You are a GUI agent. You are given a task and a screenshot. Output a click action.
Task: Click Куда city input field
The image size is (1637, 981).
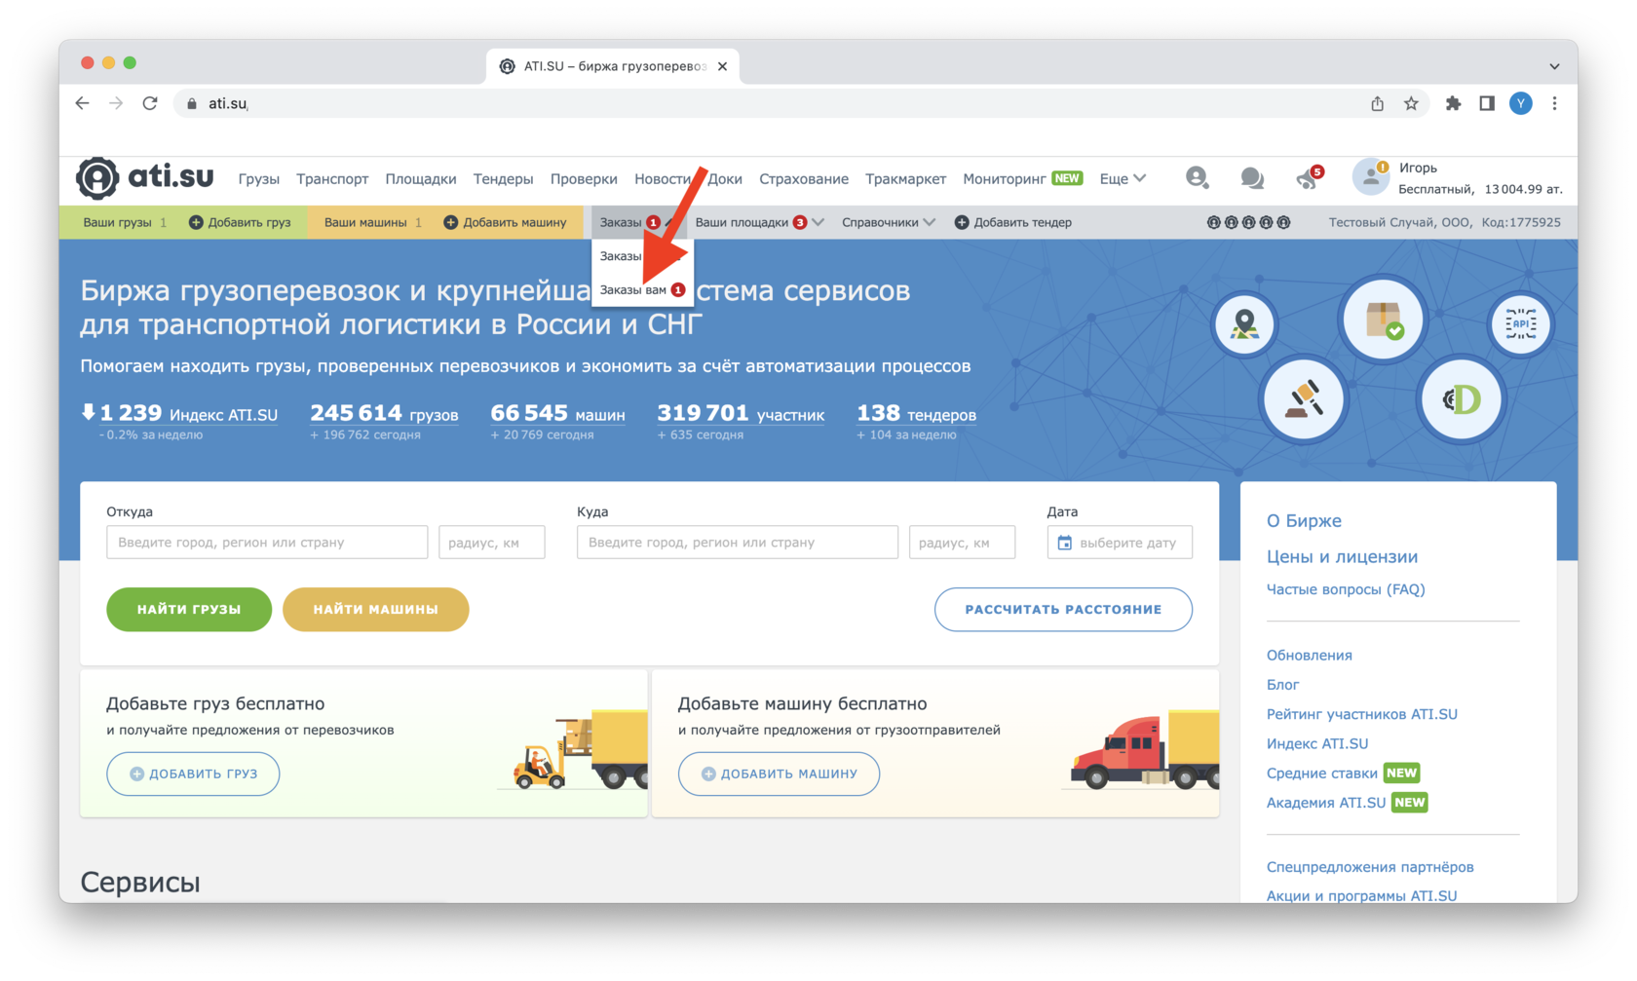(x=738, y=543)
